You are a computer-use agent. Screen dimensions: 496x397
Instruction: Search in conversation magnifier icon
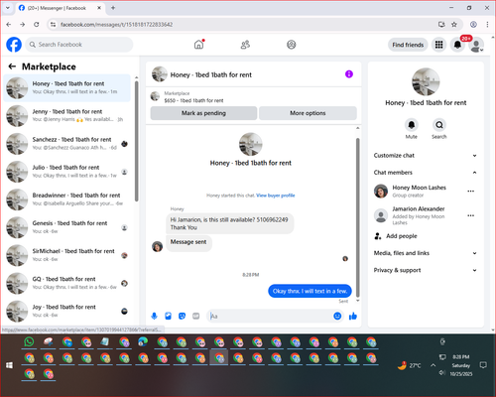pyautogui.click(x=439, y=125)
